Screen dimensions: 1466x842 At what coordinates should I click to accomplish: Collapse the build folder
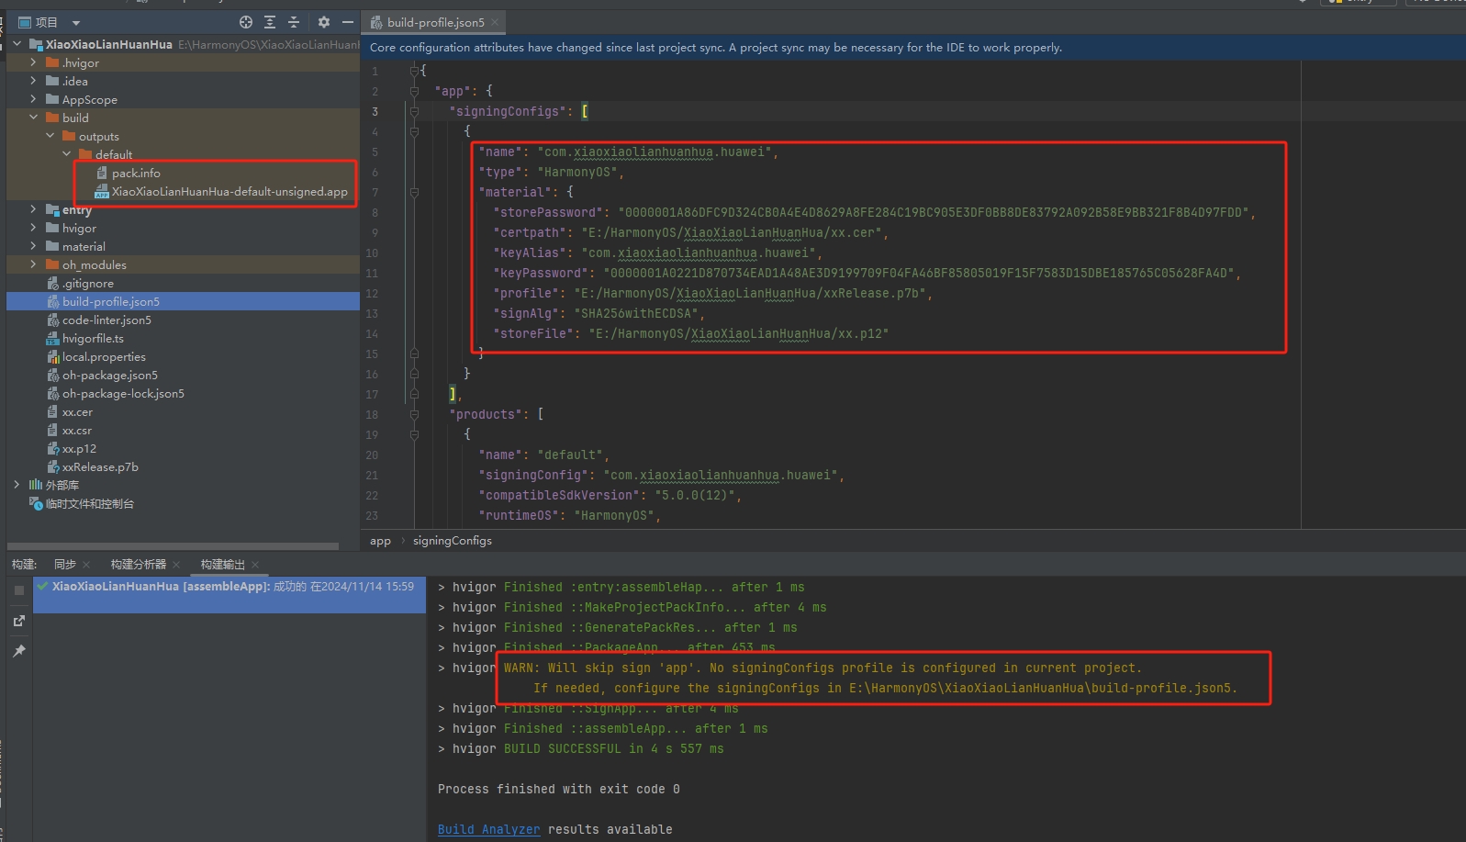click(33, 118)
